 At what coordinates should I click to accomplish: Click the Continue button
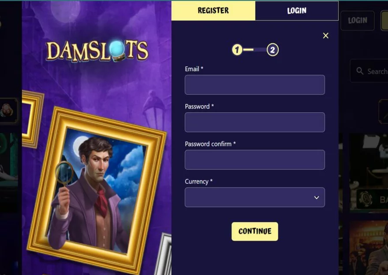tap(255, 231)
